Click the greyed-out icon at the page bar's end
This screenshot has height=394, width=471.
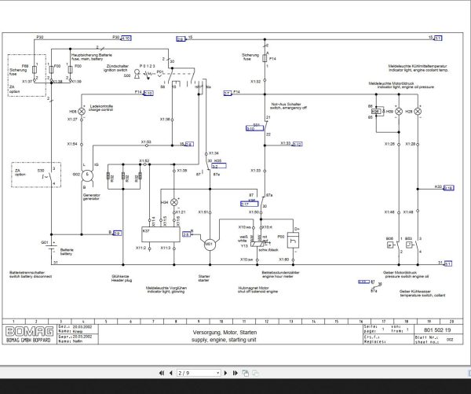[255, 373]
